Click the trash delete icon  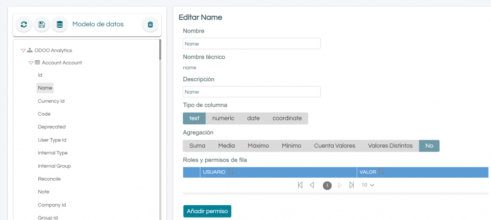(150, 24)
